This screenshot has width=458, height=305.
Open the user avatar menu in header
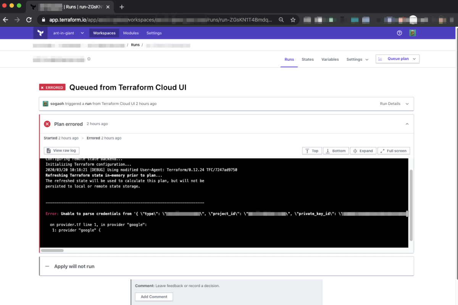coord(413,33)
